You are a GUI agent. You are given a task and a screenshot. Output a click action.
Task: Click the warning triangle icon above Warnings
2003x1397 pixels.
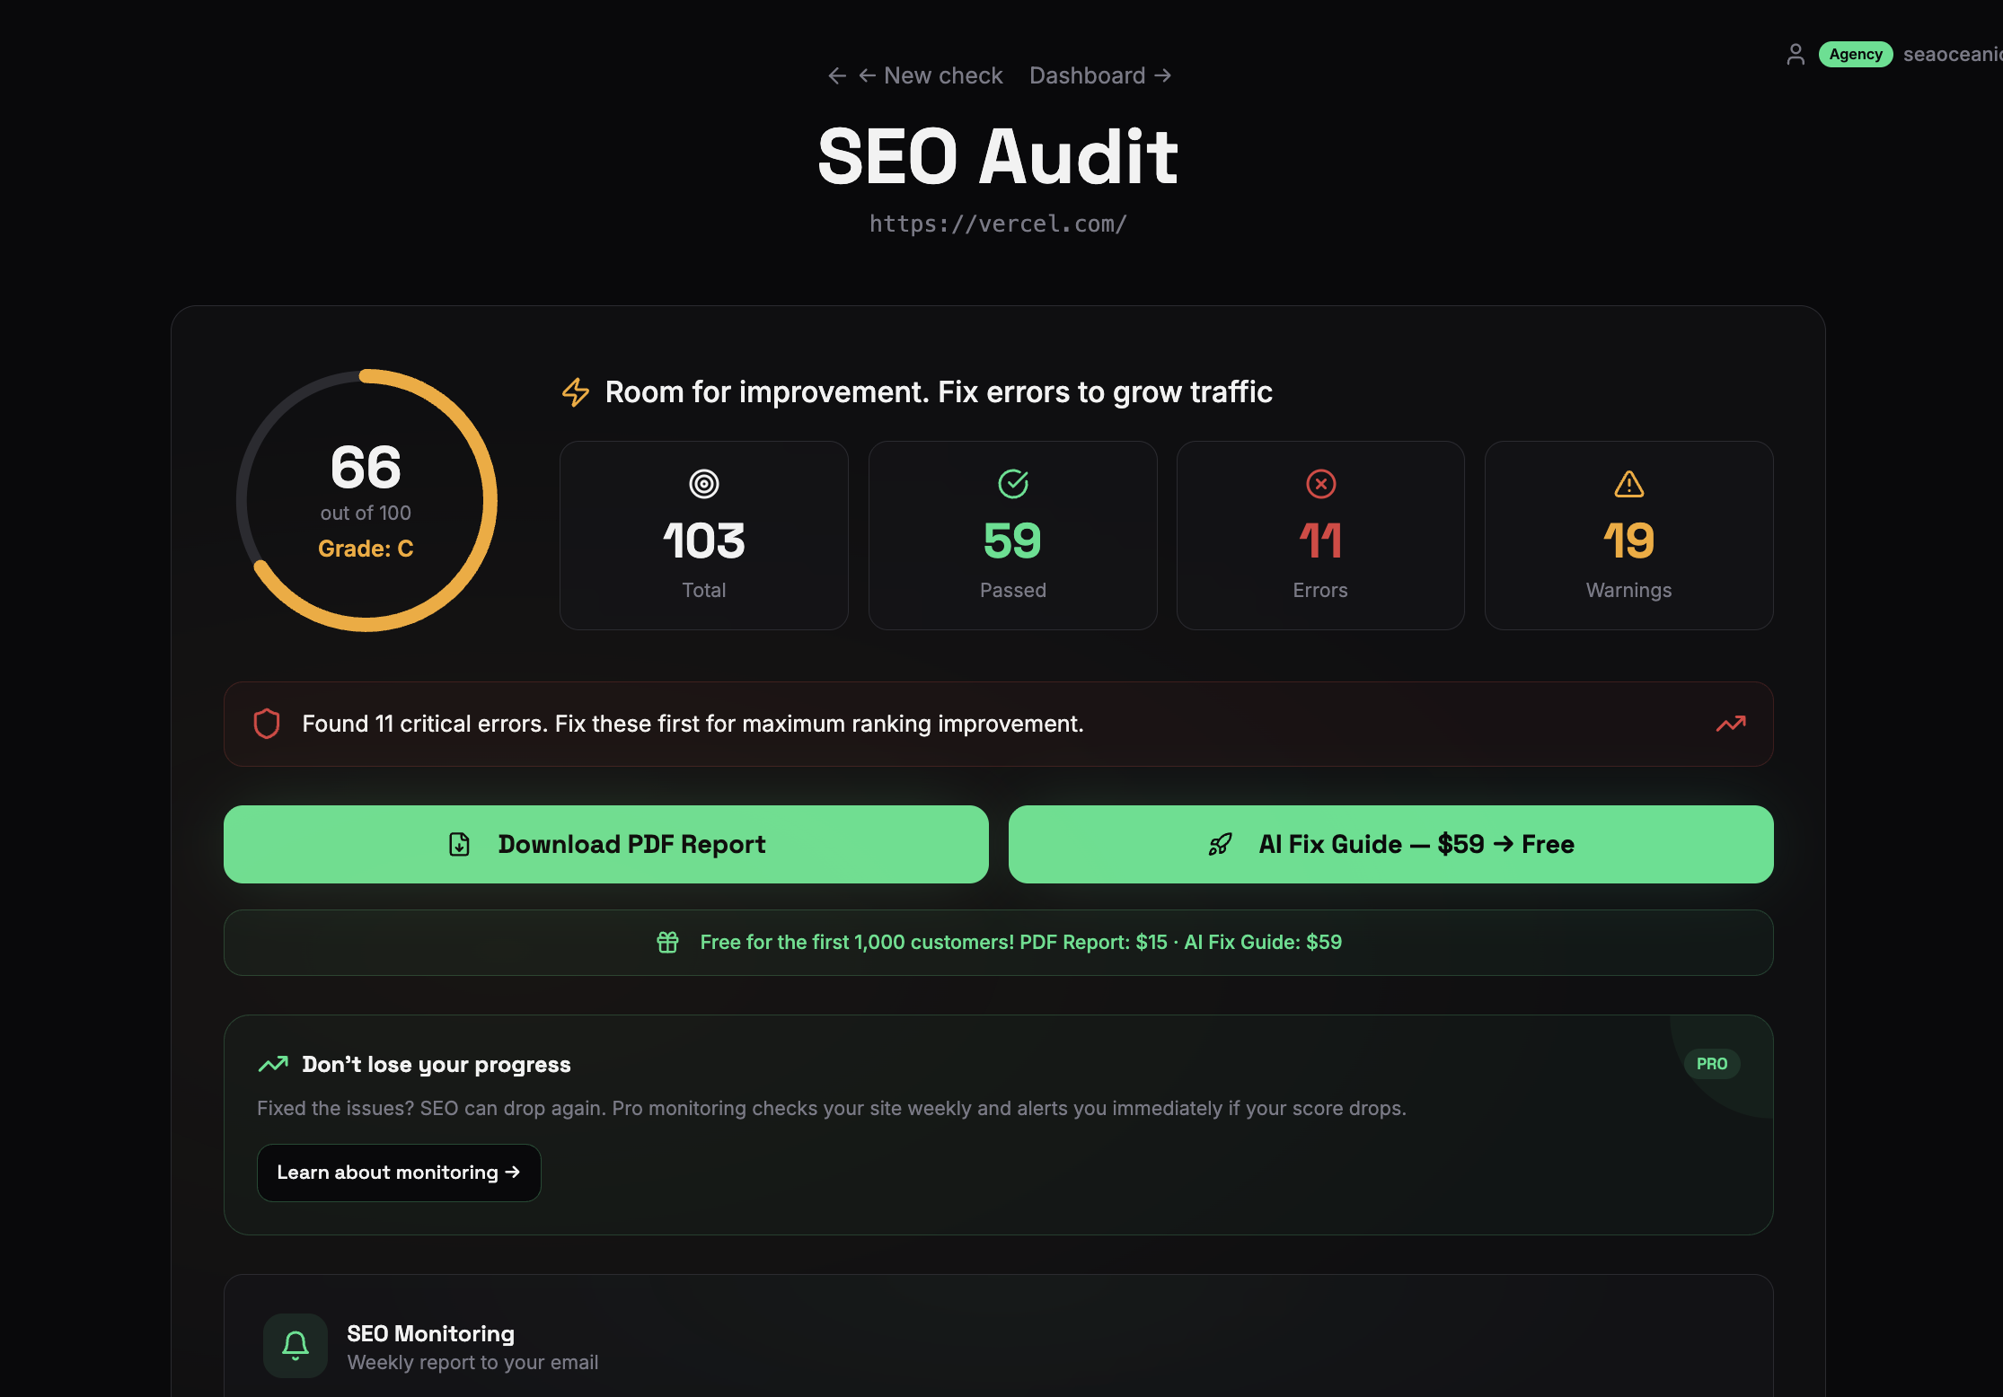[1628, 485]
